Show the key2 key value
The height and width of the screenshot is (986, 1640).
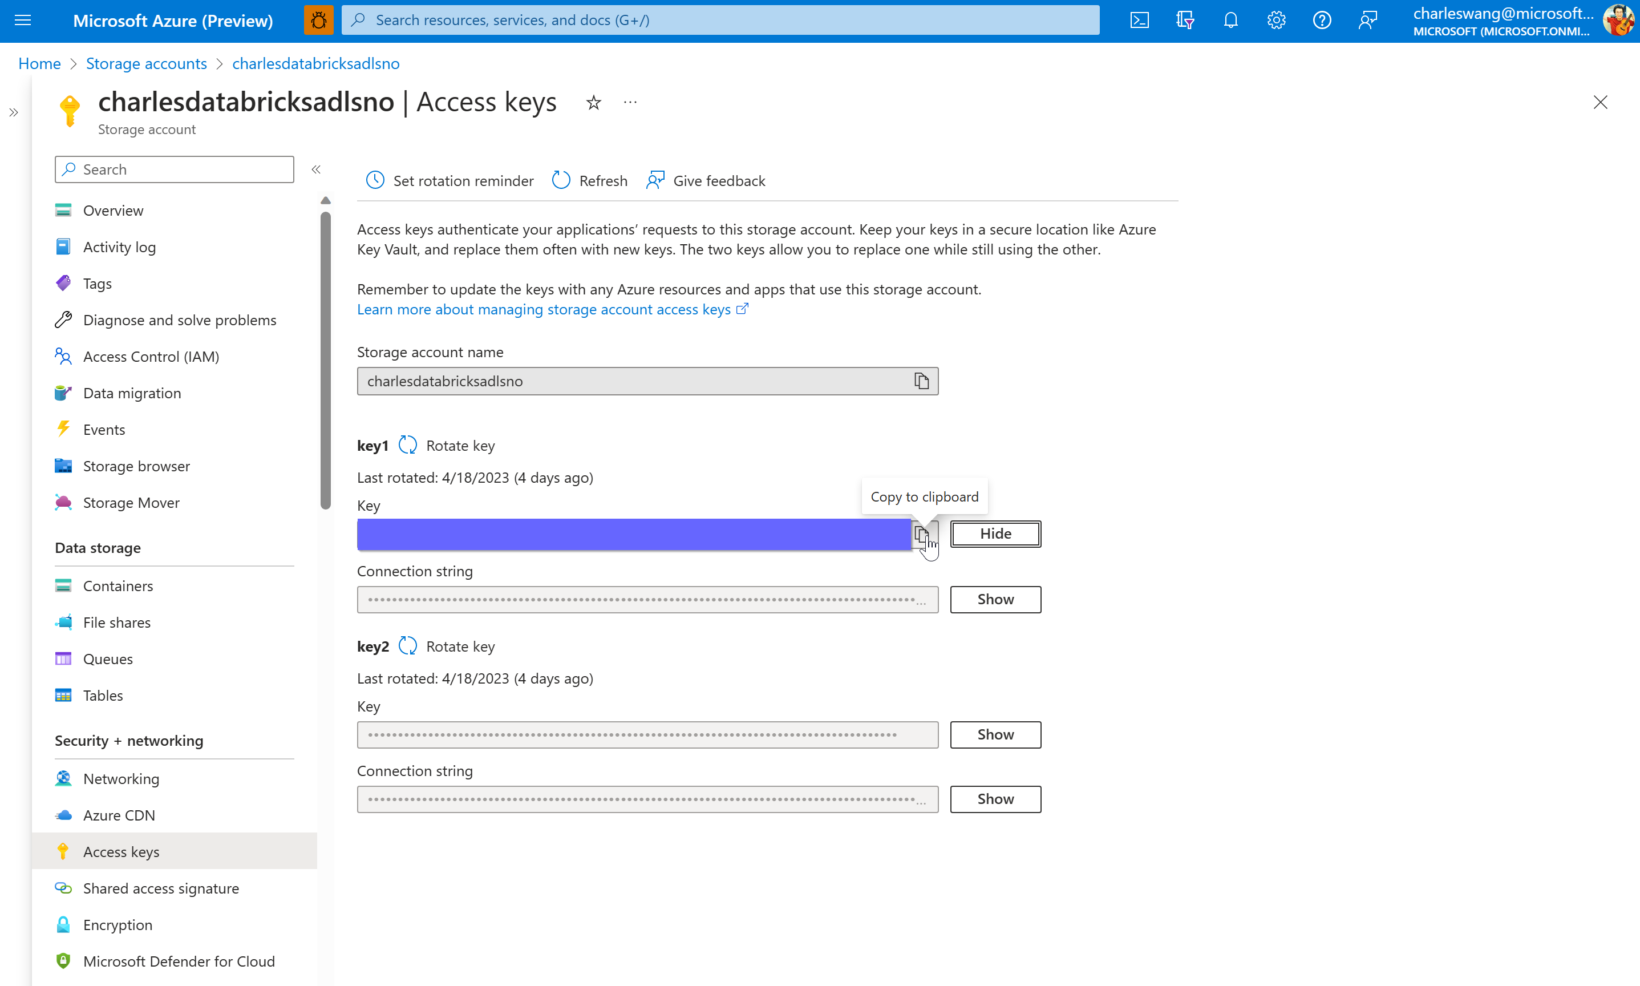coord(995,734)
